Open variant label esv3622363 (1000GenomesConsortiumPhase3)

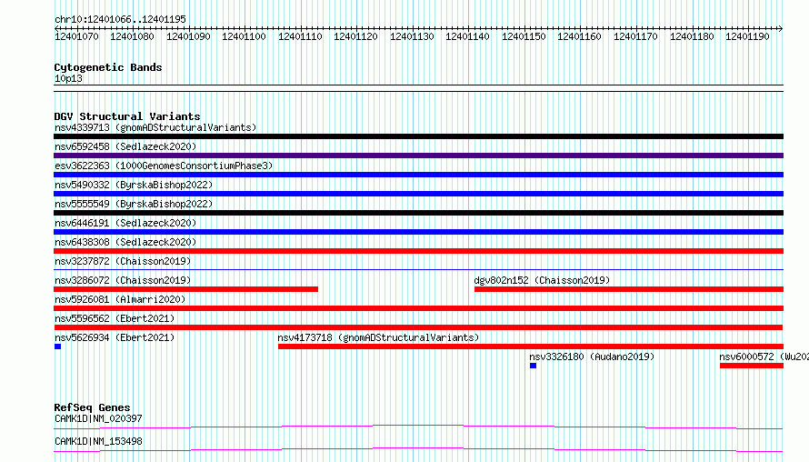(164, 166)
